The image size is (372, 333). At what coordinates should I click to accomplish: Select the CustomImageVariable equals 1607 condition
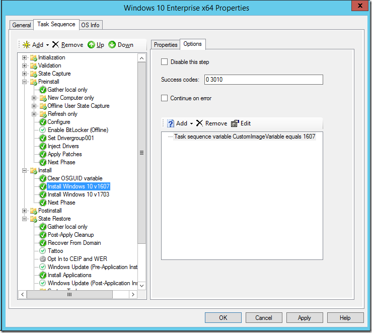click(244, 137)
